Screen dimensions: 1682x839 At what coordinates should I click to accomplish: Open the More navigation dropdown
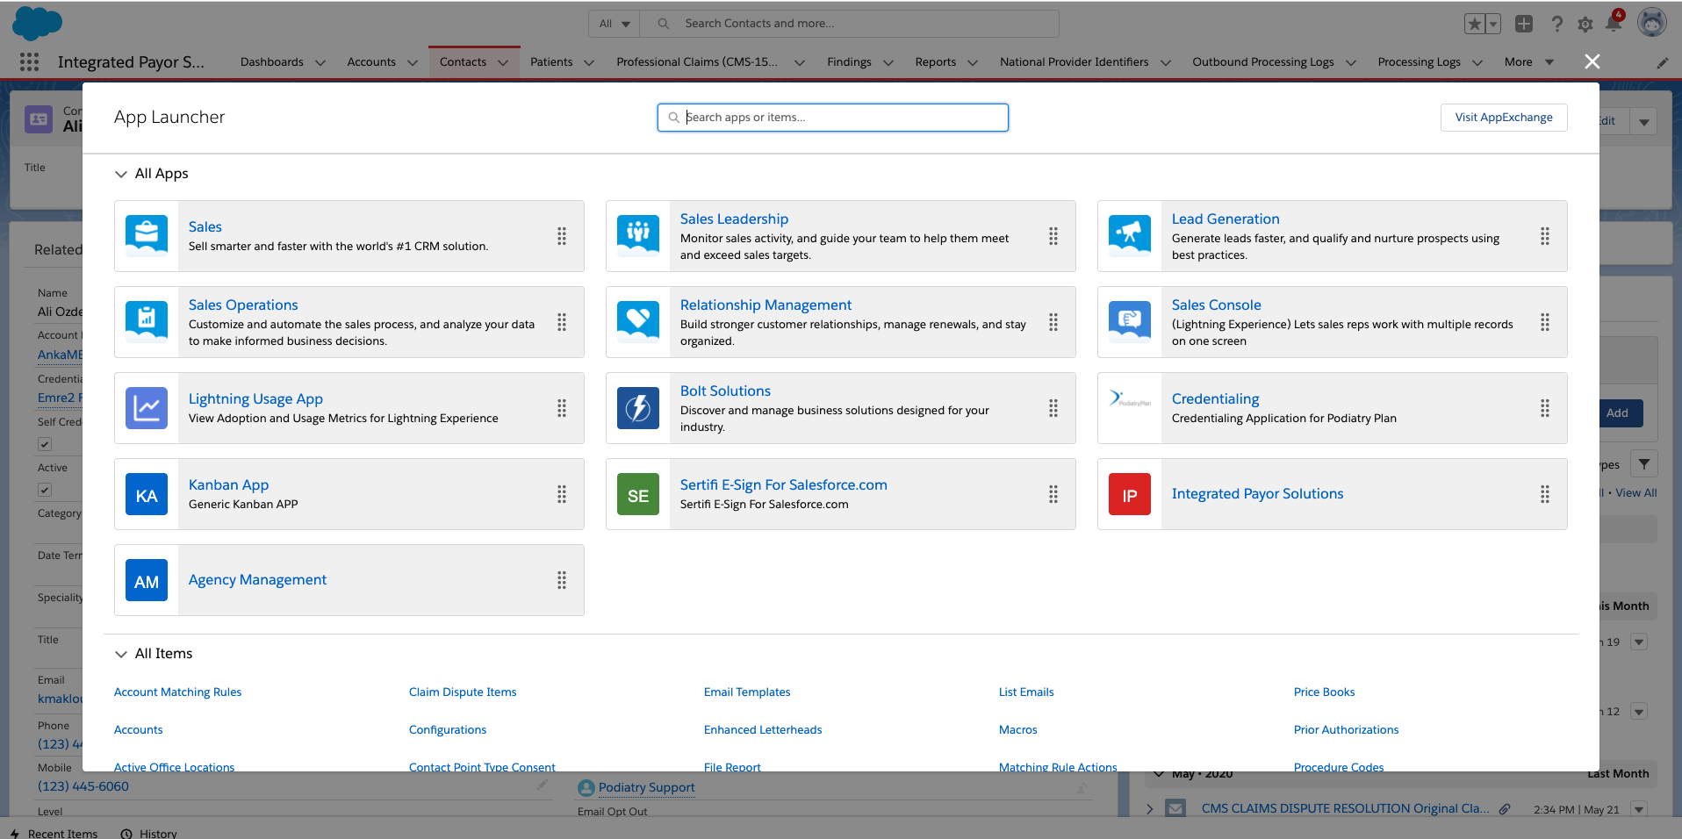[1529, 61]
